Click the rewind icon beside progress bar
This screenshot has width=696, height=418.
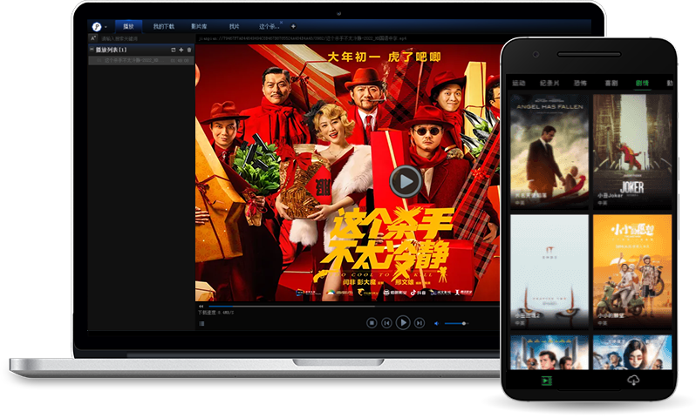click(201, 307)
